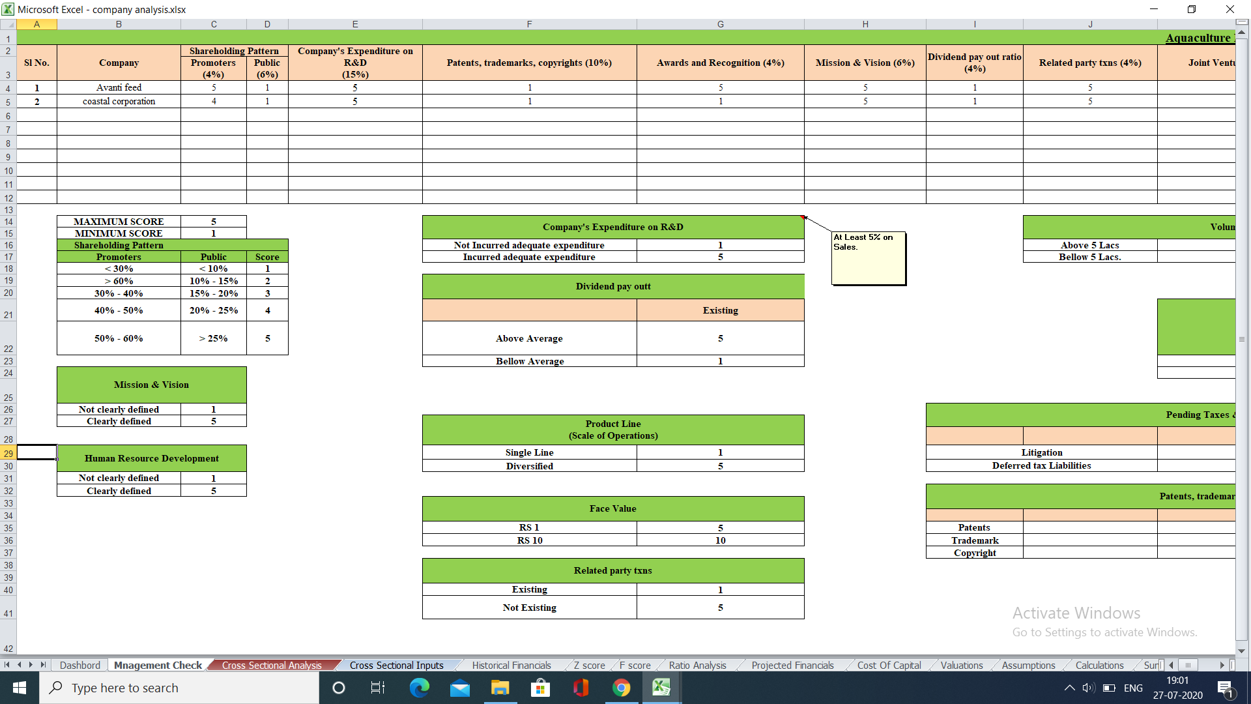Go to last sheet tab arrow
Image resolution: width=1251 pixels, height=704 pixels.
(43, 665)
